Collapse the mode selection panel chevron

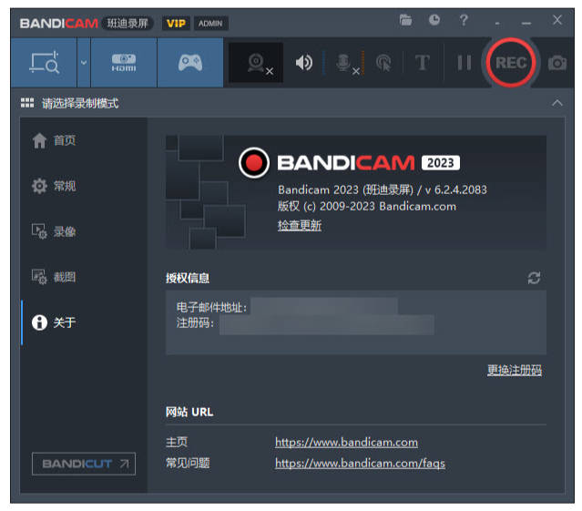(557, 103)
